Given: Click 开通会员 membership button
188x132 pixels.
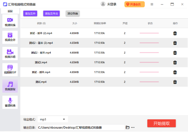Looking at the screenshot, I should (135, 4).
